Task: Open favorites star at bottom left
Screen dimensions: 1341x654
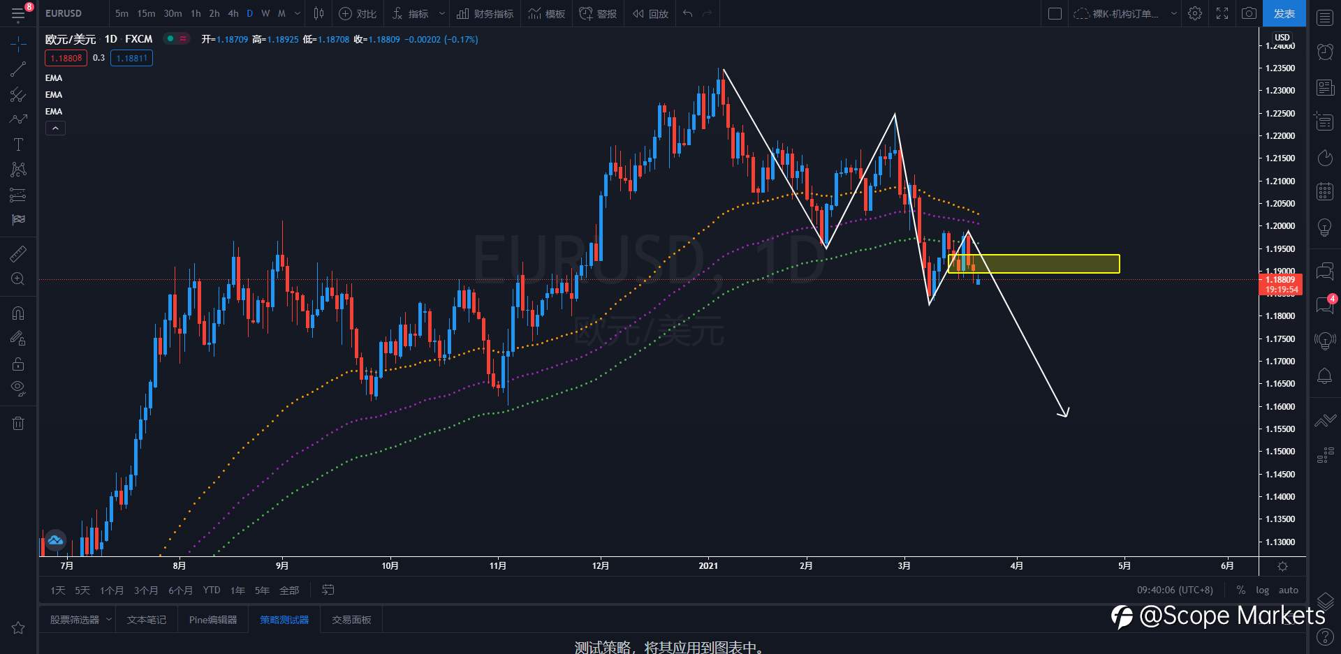Action: pos(18,627)
